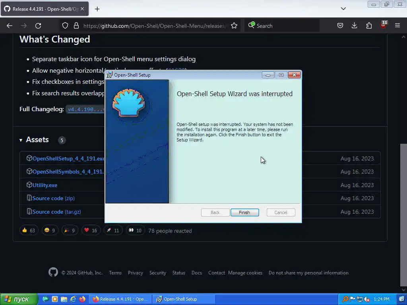Download OpenShellSymbols_4_4_191 asset
Viewport: 407px width, 305px height.
(x=68, y=172)
